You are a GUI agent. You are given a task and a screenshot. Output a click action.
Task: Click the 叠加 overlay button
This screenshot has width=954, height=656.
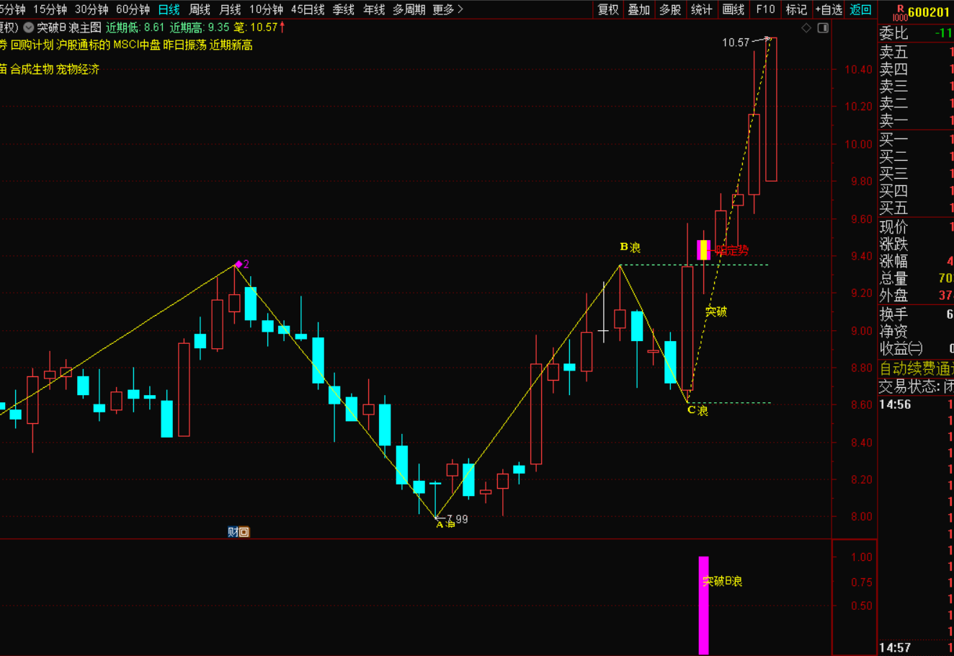coord(638,9)
